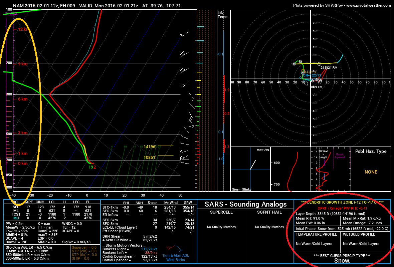
Task: Click the 'maxT = 31F' value
Action: tap(47, 235)
